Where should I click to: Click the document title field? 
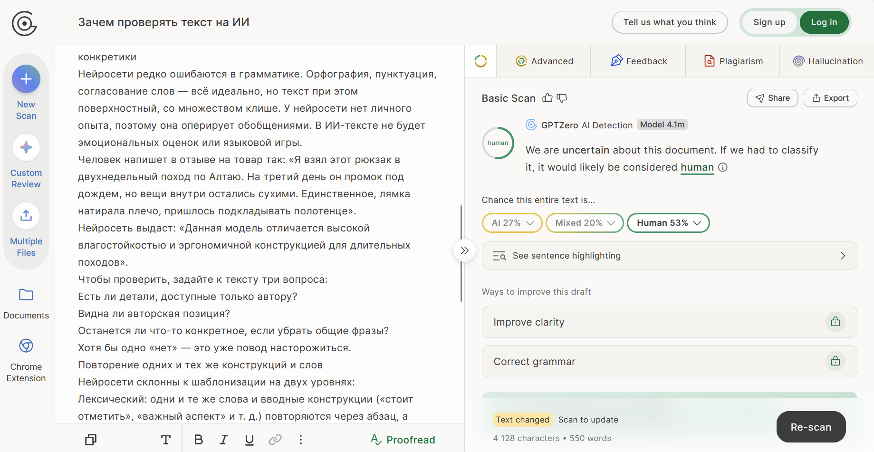point(163,22)
